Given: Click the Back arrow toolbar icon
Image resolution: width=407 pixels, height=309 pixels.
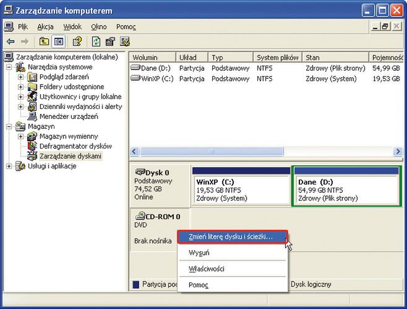Looking at the screenshot, I should (11, 41).
